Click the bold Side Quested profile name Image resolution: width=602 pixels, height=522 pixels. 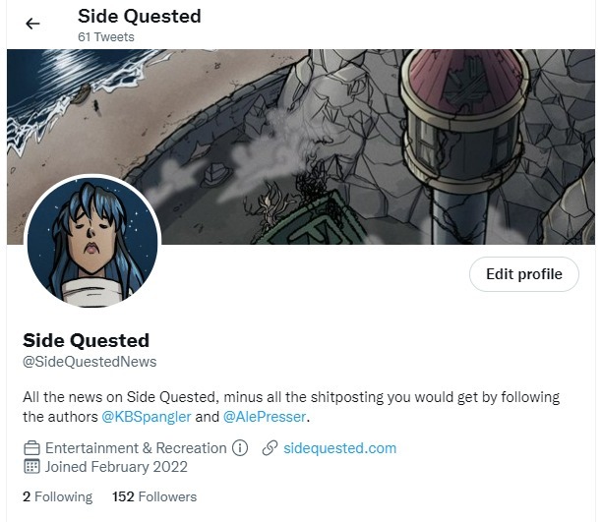pos(86,340)
